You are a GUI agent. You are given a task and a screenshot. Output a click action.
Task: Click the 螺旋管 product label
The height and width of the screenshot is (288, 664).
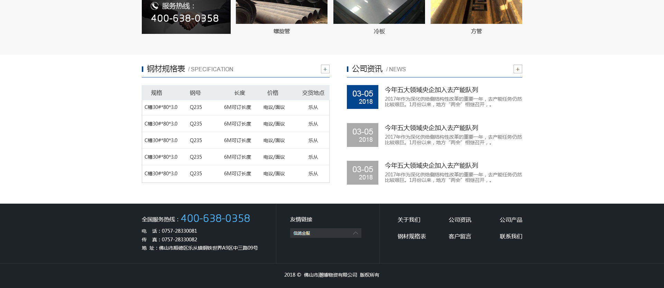pos(282,31)
